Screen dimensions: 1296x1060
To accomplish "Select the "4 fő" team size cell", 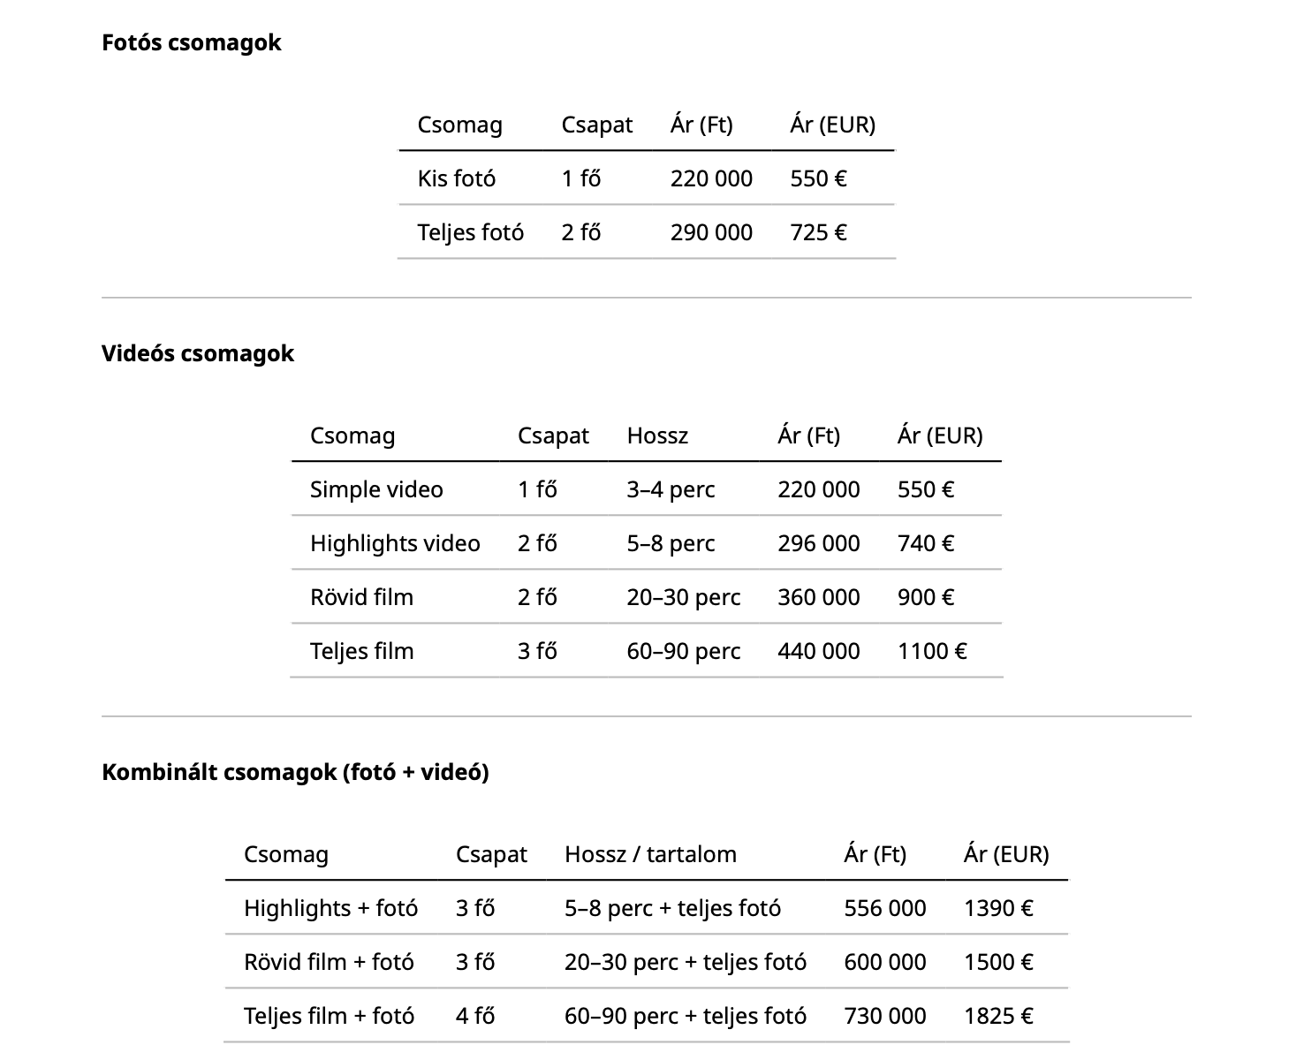I will pyautogui.click(x=475, y=1016).
